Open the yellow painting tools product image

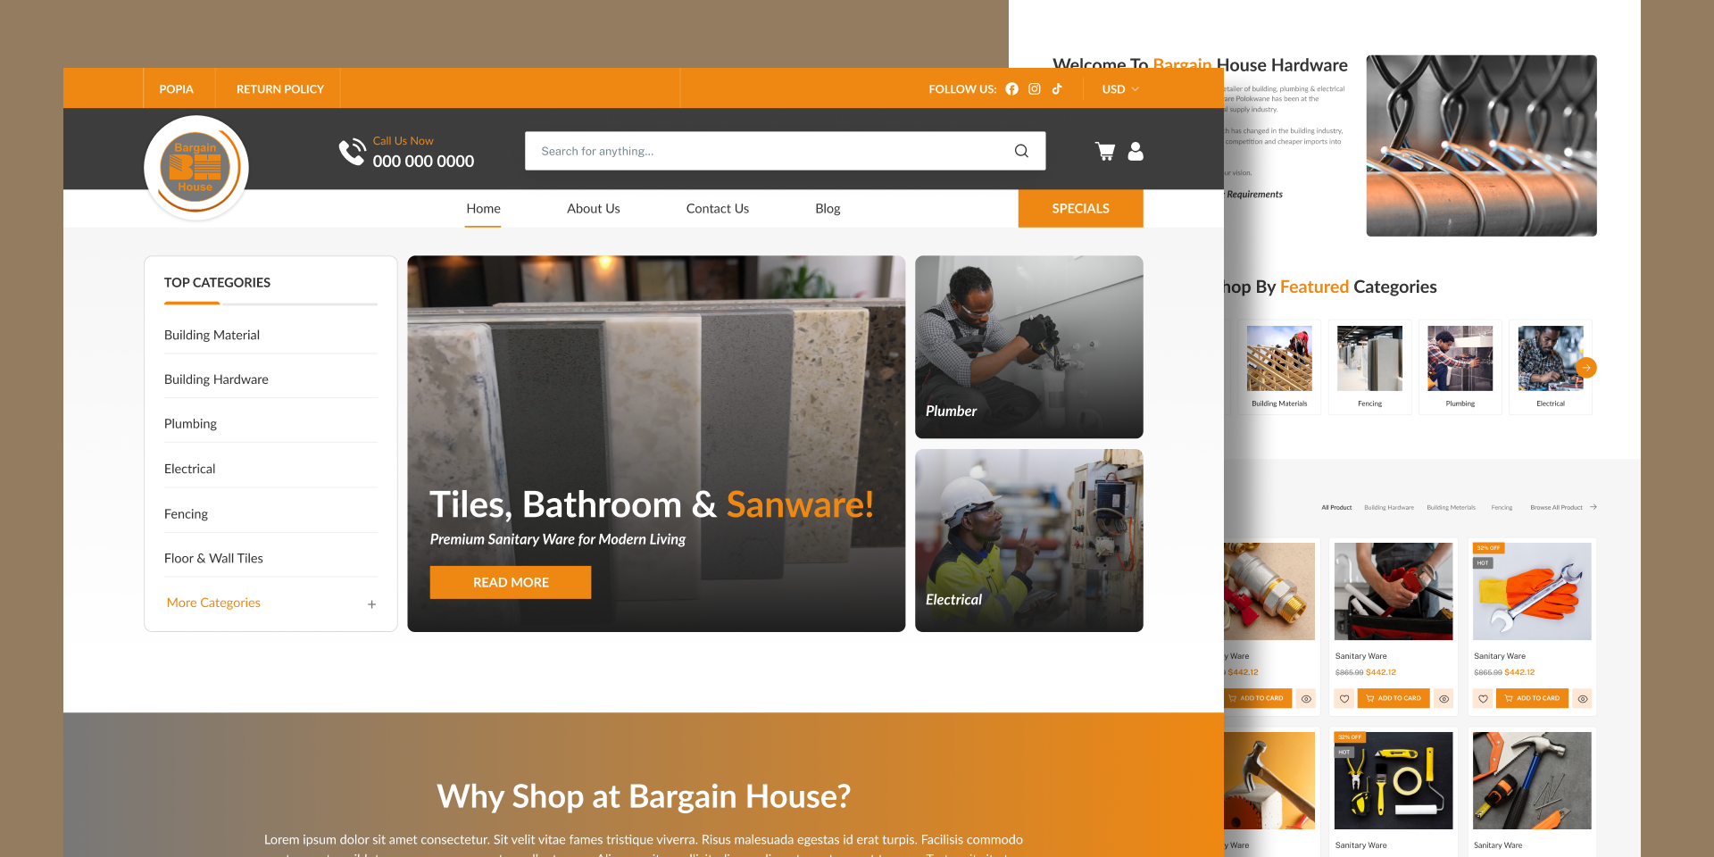pyautogui.click(x=1394, y=781)
